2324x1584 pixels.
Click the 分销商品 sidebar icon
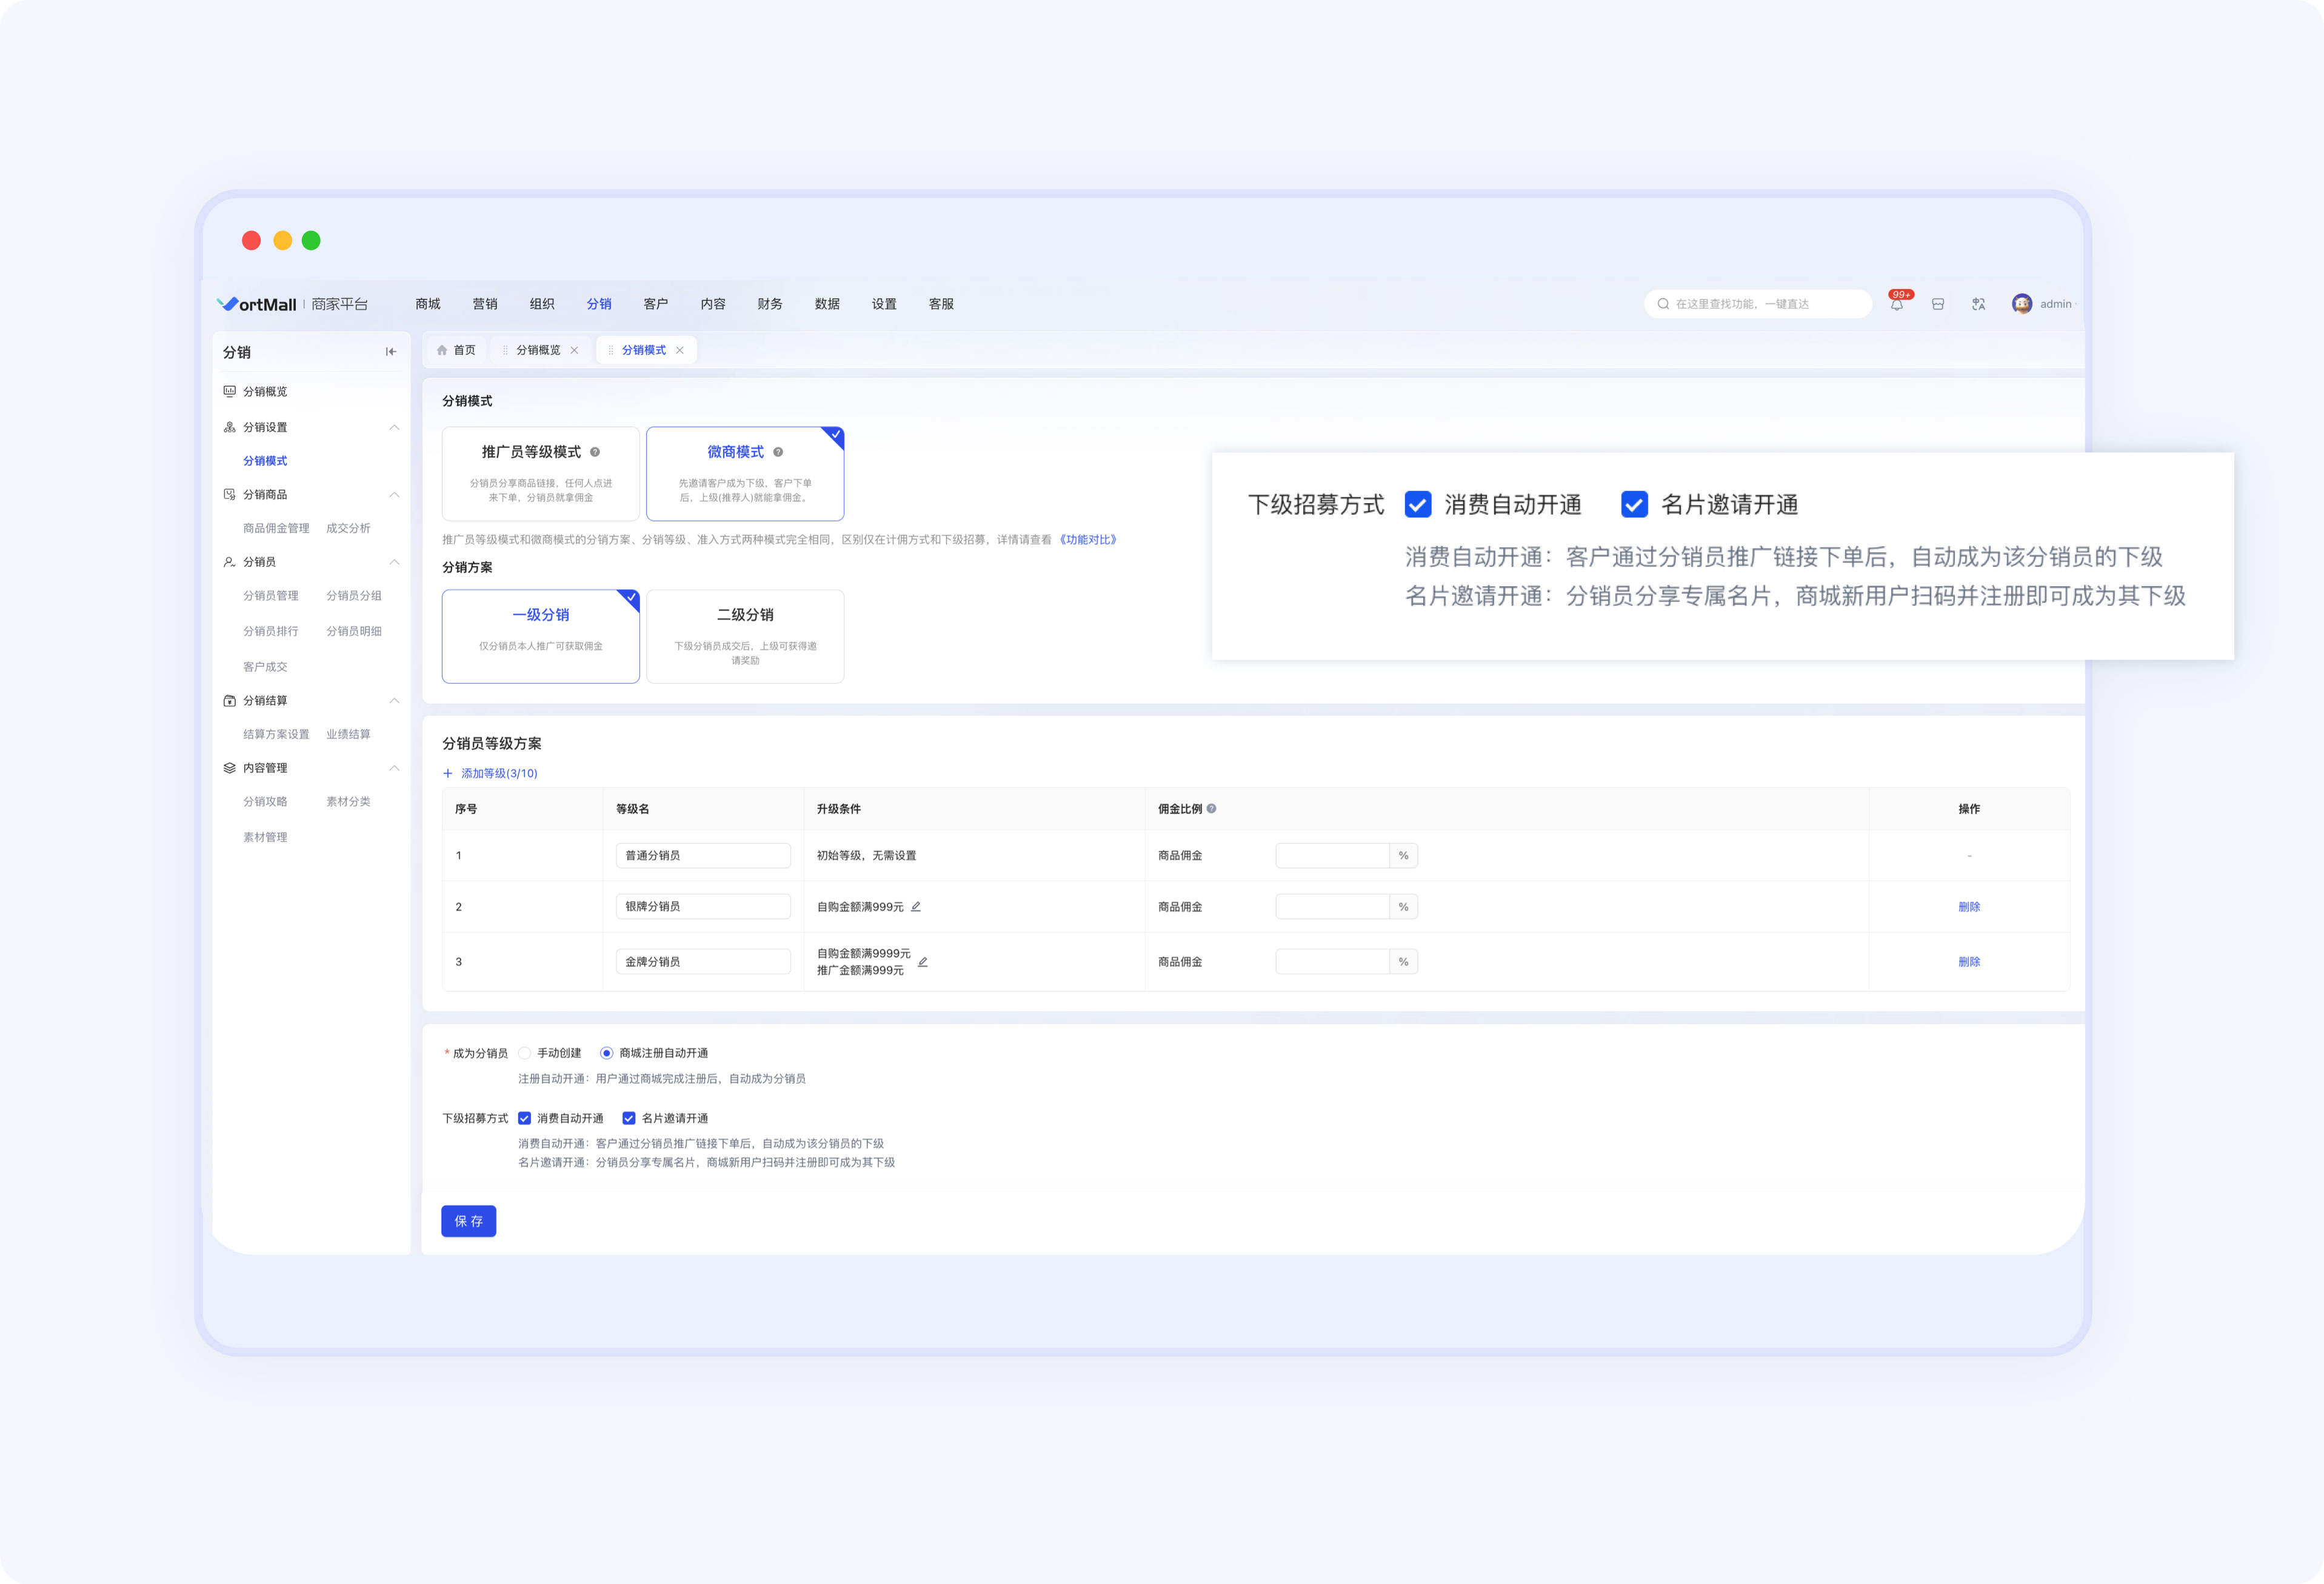click(x=230, y=494)
